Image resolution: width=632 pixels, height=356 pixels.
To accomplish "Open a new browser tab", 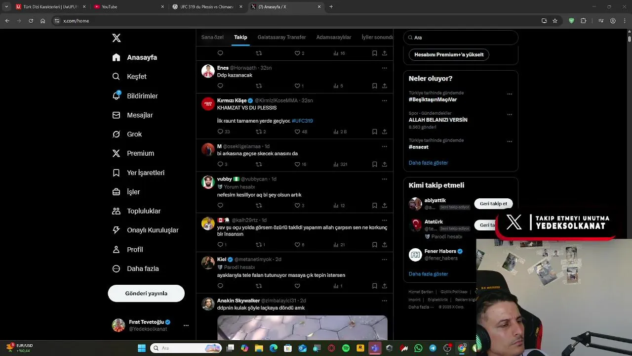I will [x=331, y=7].
